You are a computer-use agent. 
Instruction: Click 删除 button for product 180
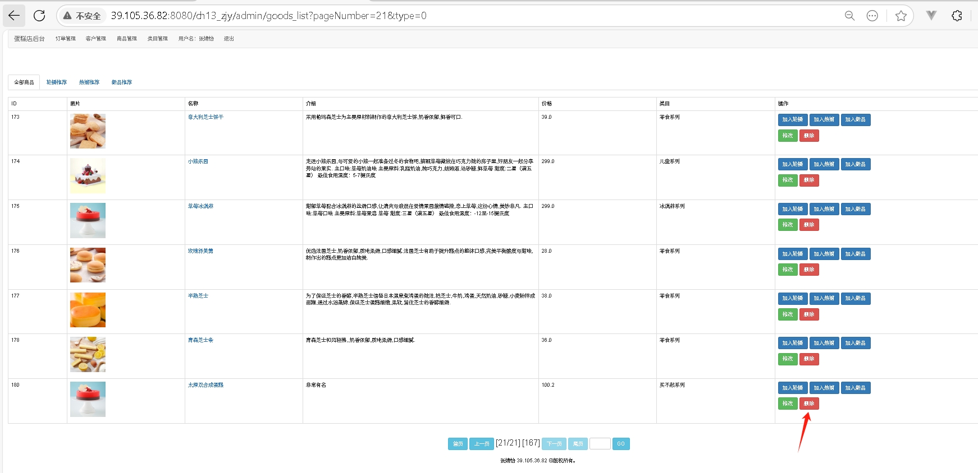809,404
